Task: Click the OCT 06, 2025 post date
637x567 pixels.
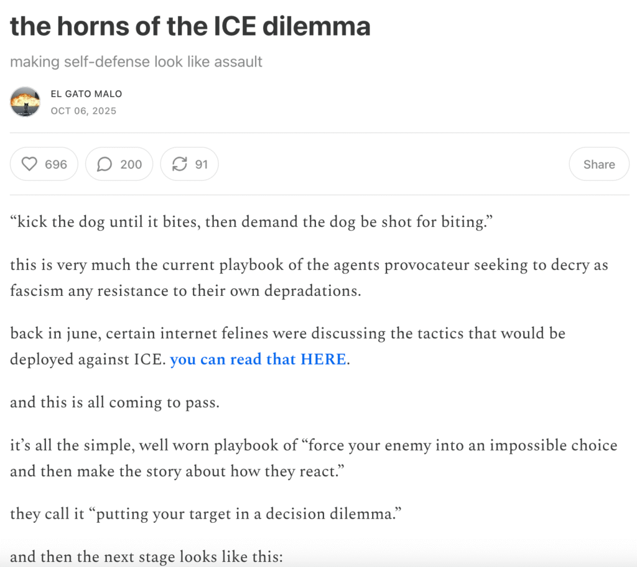Action: pyautogui.click(x=83, y=111)
